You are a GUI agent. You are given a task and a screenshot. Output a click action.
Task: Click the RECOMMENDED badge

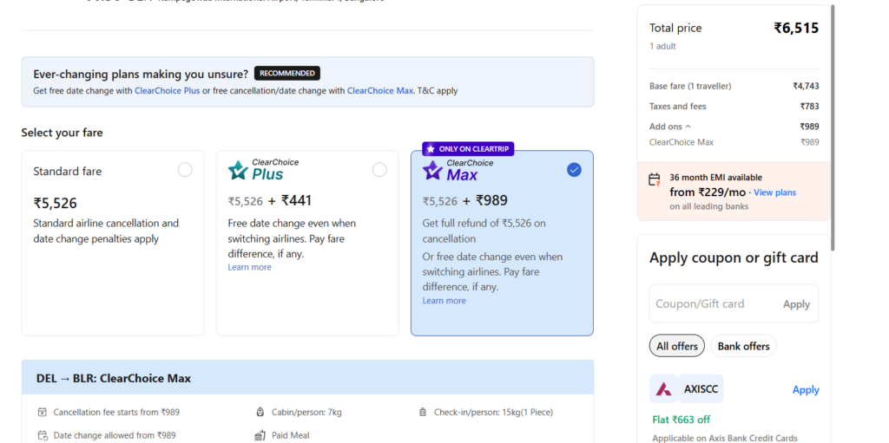286,73
